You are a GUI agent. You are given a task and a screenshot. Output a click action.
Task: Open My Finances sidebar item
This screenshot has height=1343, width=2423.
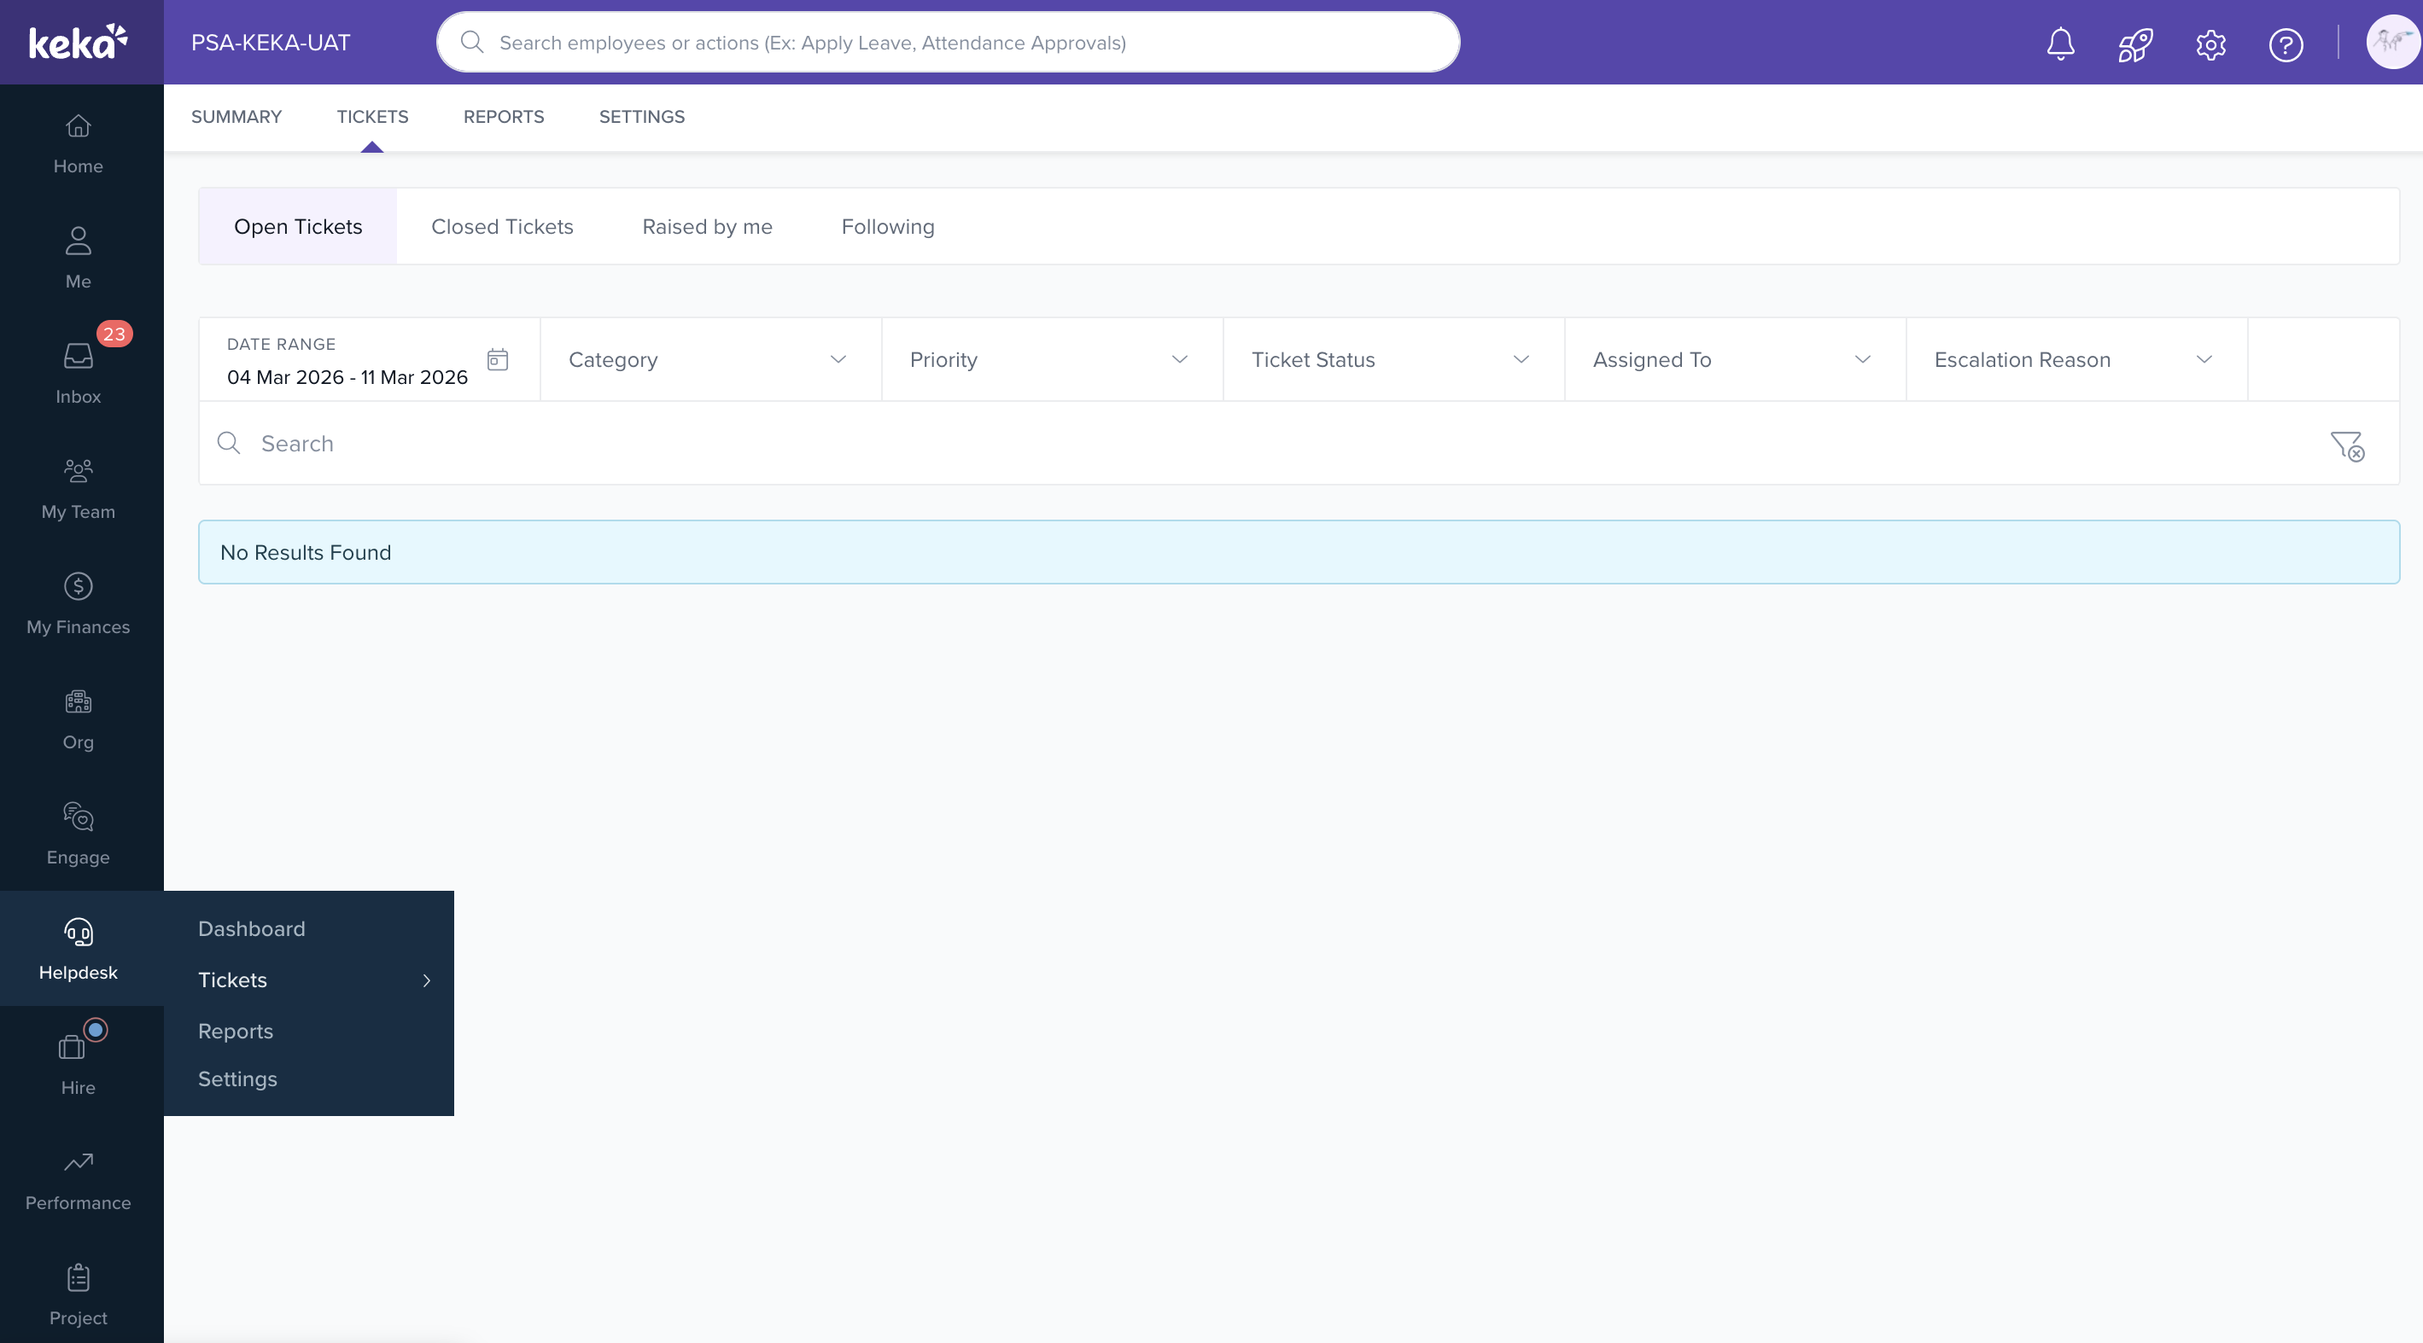click(78, 602)
